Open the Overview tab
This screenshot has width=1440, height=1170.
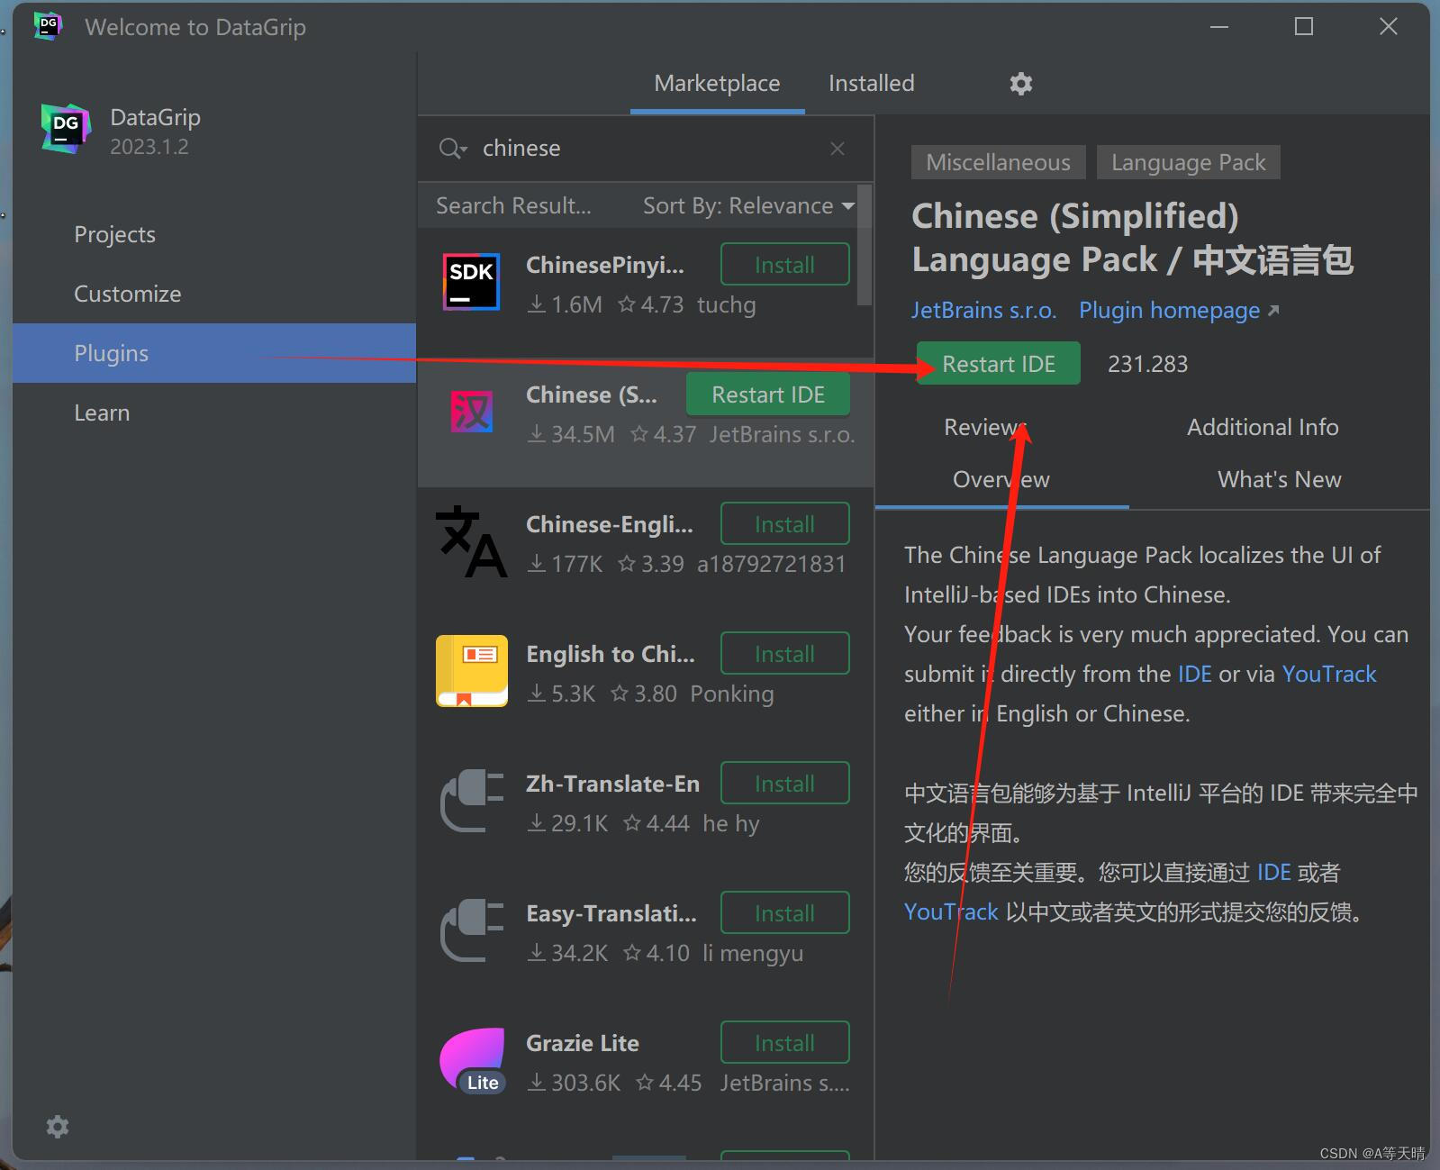[1001, 479]
